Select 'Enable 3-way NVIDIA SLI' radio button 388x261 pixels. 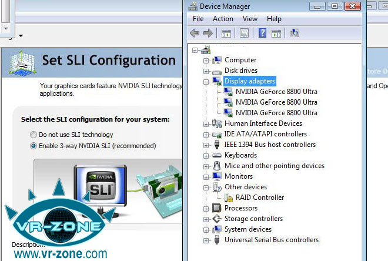(x=34, y=146)
